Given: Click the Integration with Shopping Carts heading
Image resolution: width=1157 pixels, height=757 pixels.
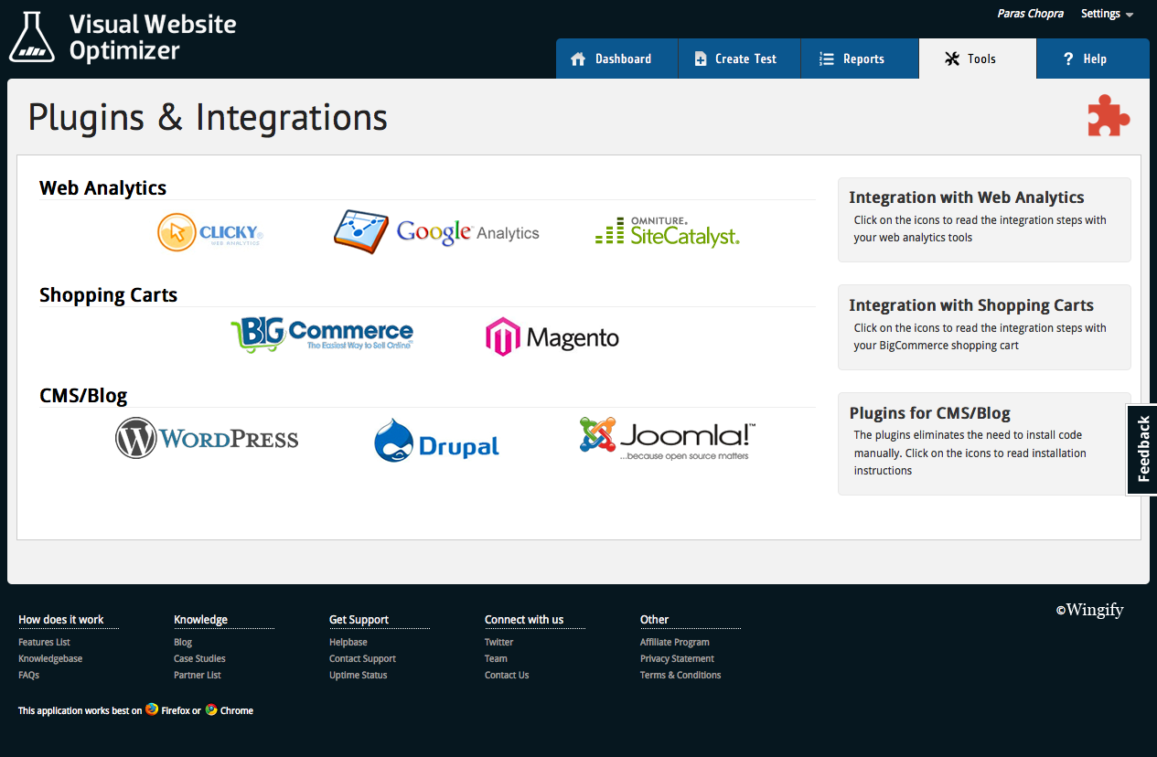Looking at the screenshot, I should coord(971,305).
